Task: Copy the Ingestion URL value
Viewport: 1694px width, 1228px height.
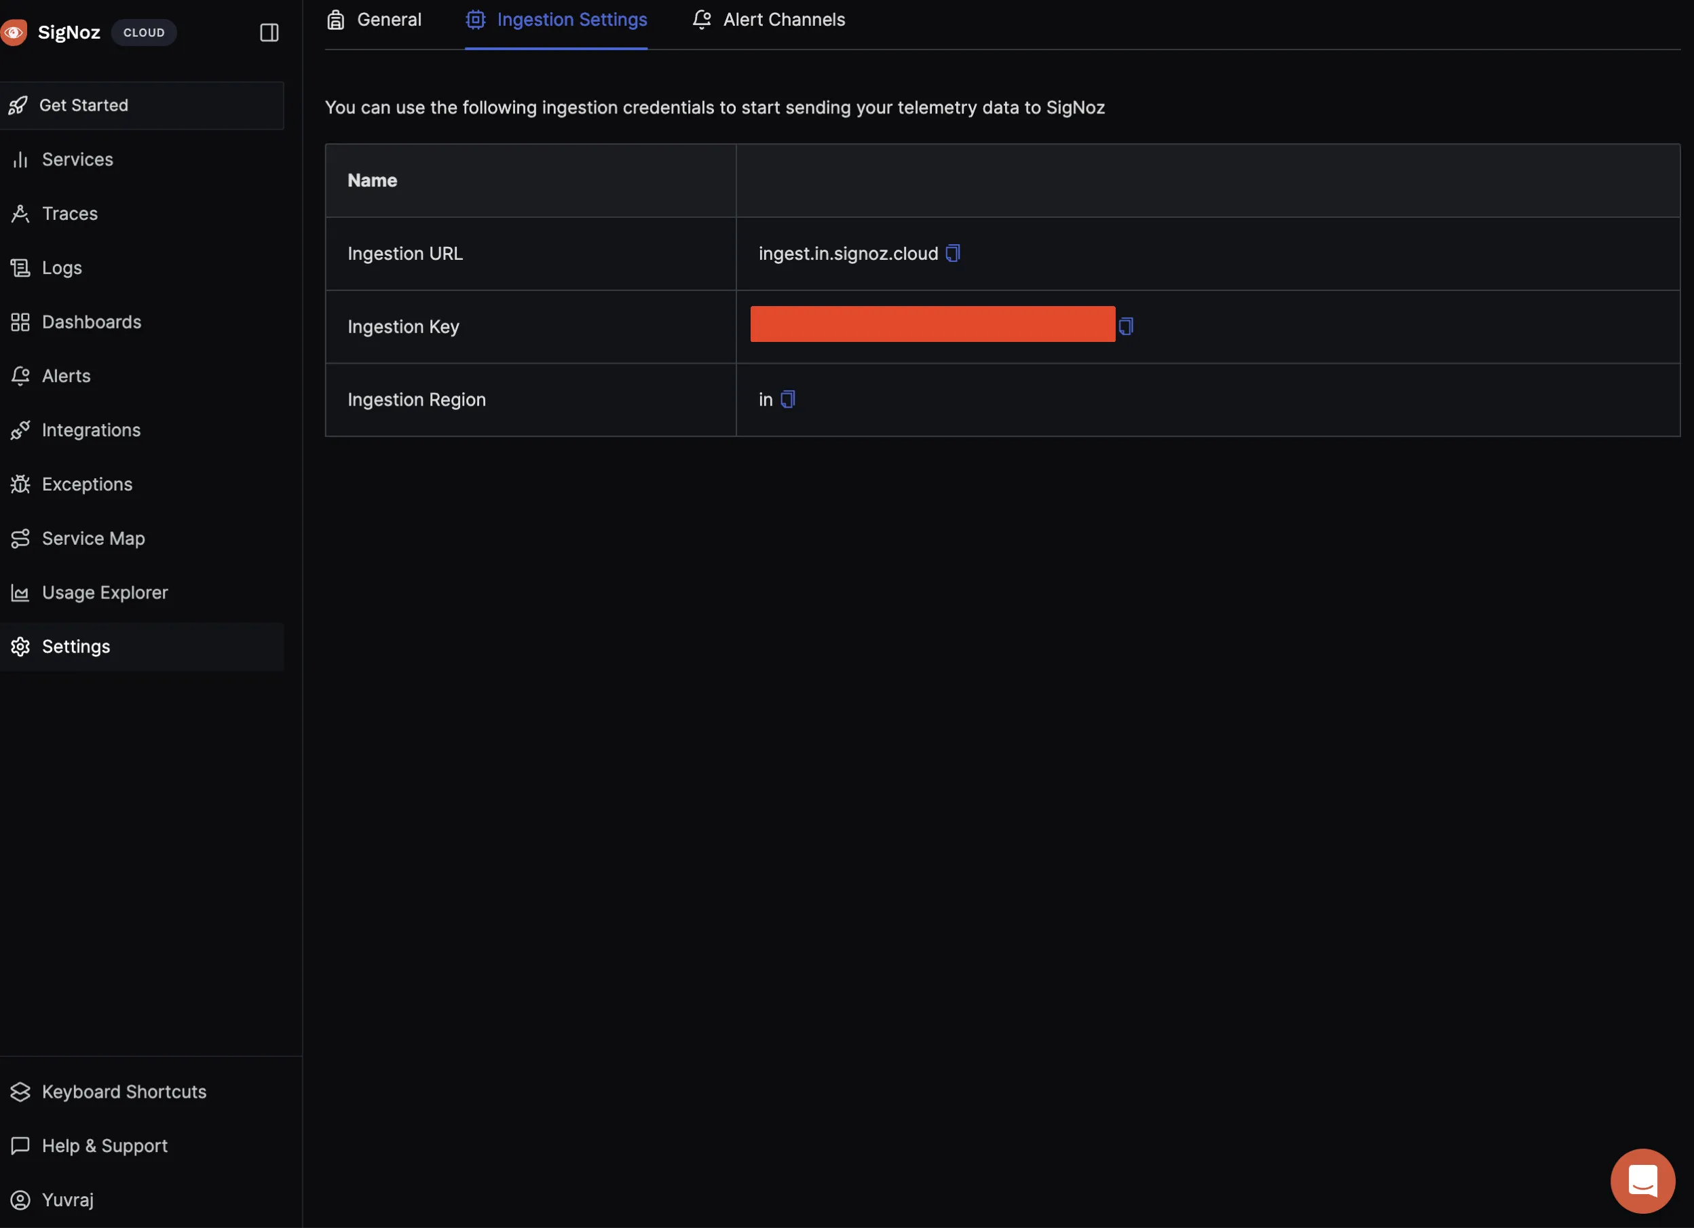Action: (x=952, y=254)
